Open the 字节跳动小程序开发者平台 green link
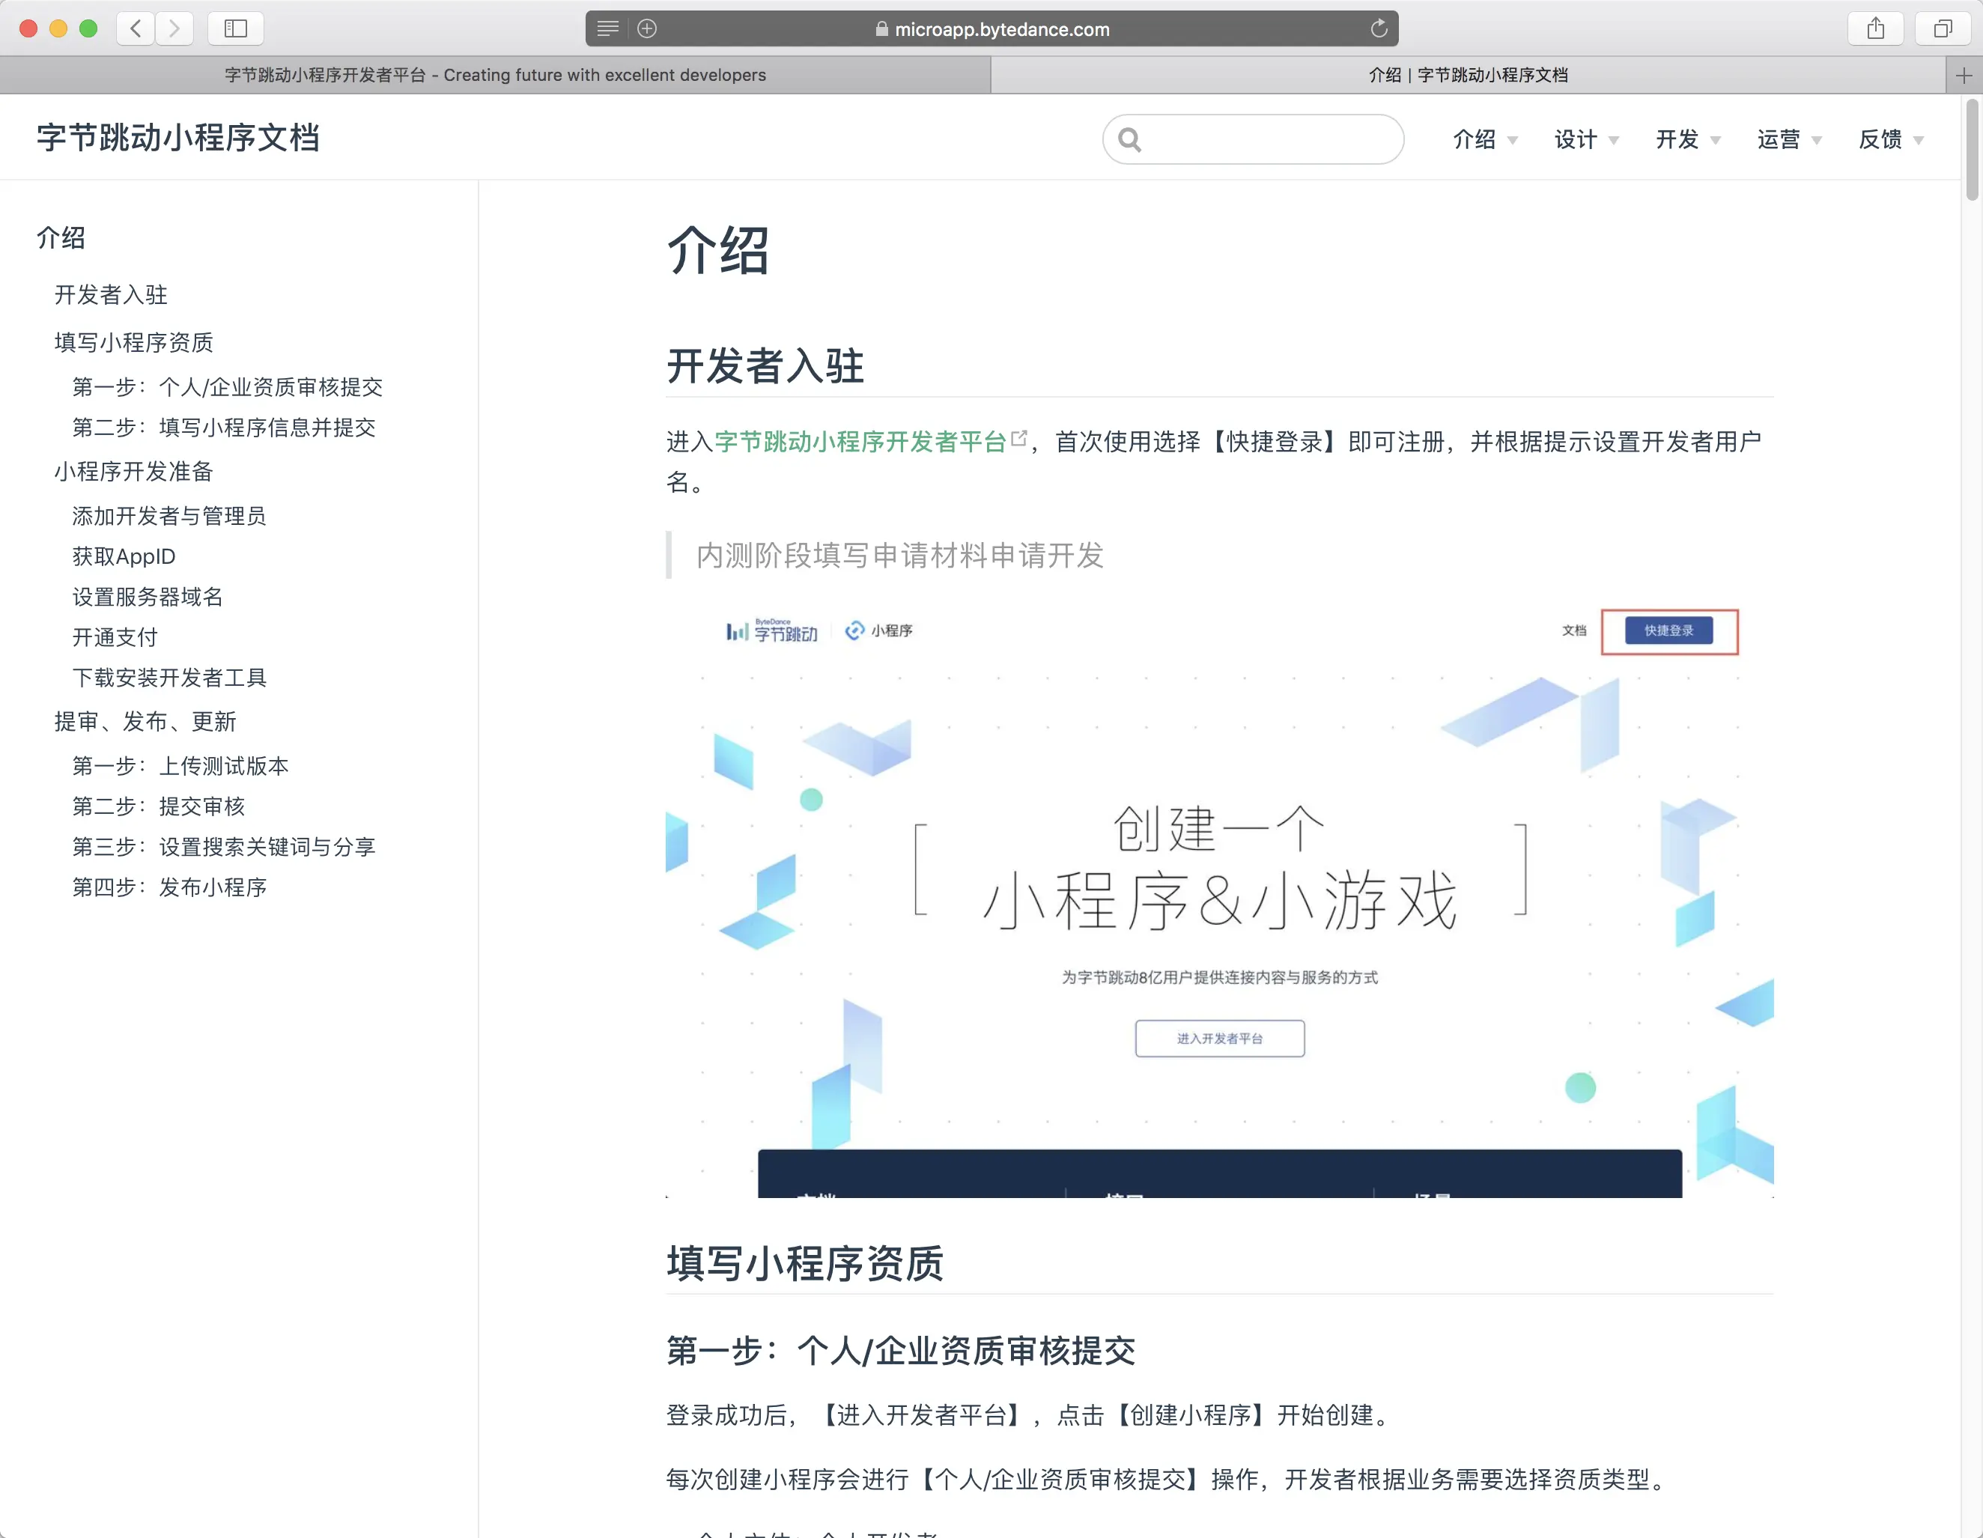The height and width of the screenshot is (1538, 1983). [860, 441]
